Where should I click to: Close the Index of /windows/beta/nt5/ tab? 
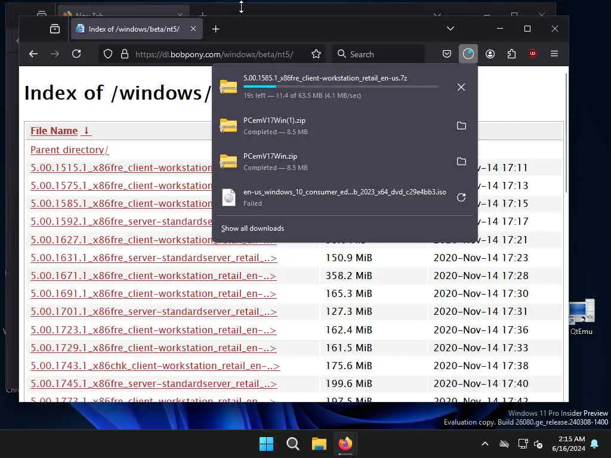193,29
